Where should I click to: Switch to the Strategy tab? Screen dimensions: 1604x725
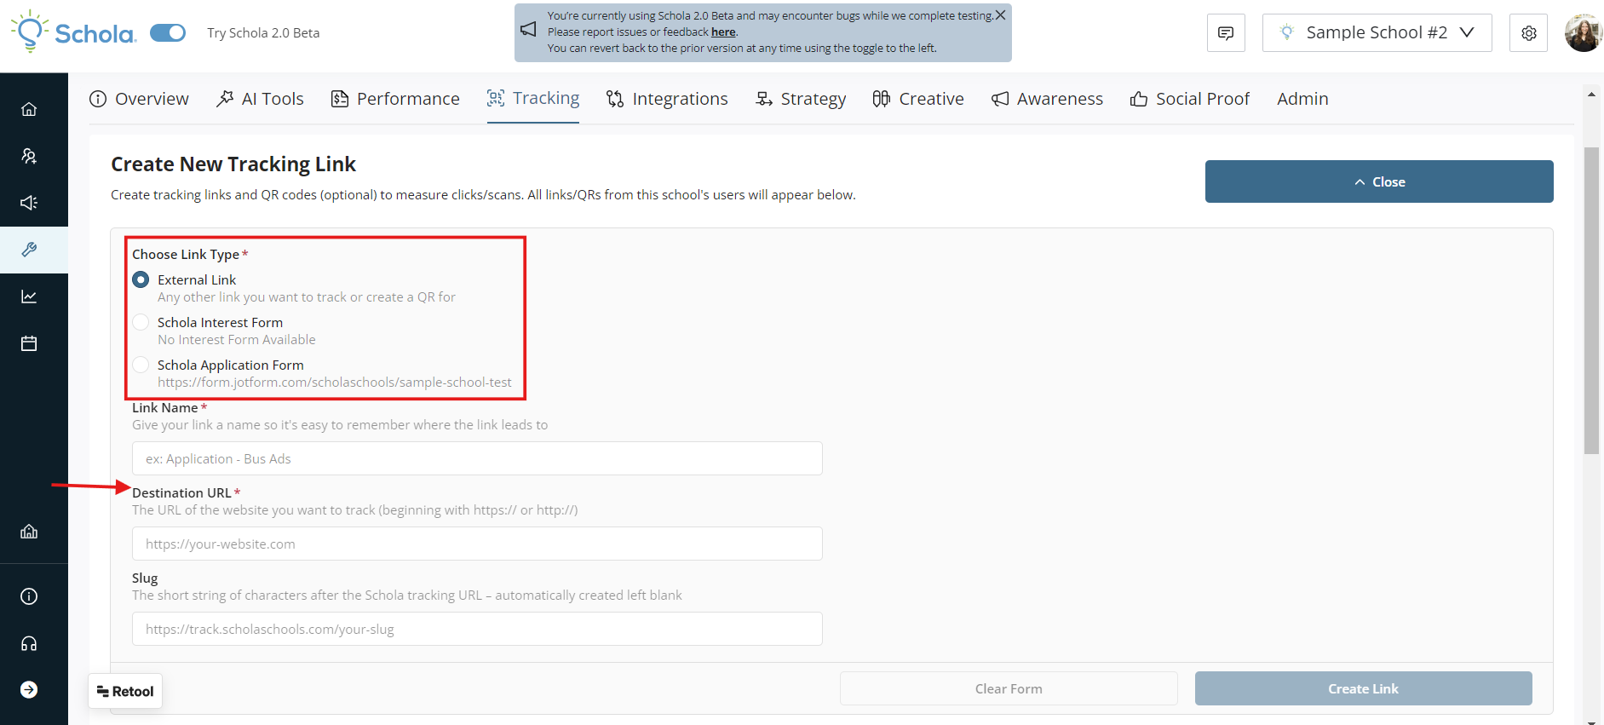pyautogui.click(x=801, y=99)
